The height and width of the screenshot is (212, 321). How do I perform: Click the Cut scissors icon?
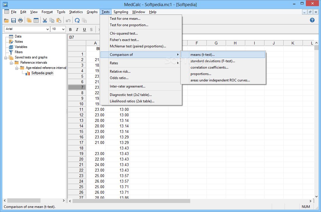click(x=45, y=20)
